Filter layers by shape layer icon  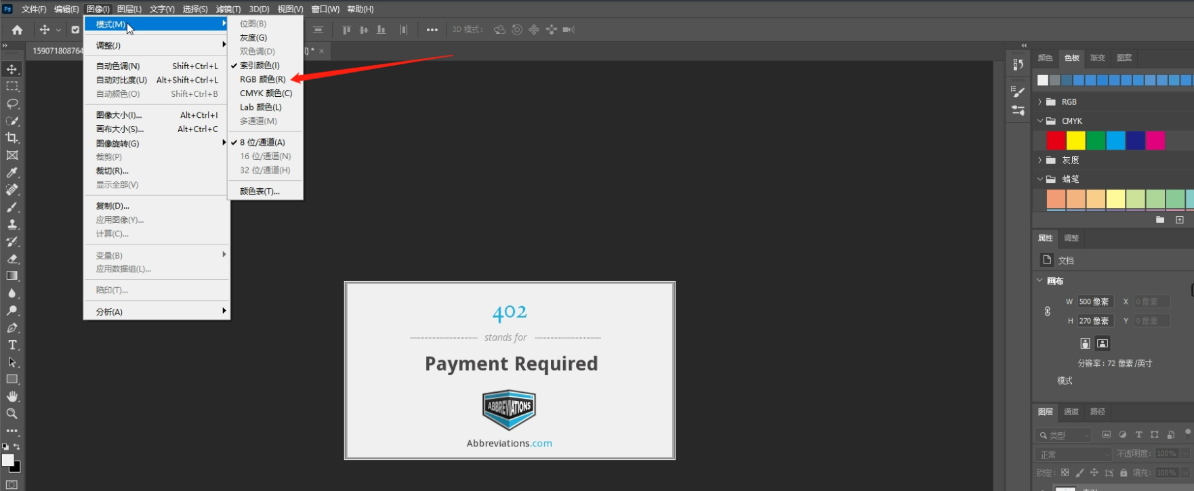tap(1155, 435)
